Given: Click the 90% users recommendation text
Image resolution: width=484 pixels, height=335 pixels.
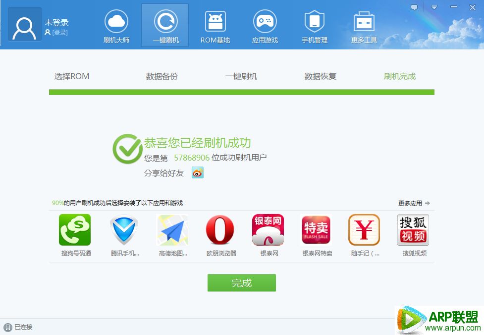Looking at the screenshot, I should click(x=117, y=203).
